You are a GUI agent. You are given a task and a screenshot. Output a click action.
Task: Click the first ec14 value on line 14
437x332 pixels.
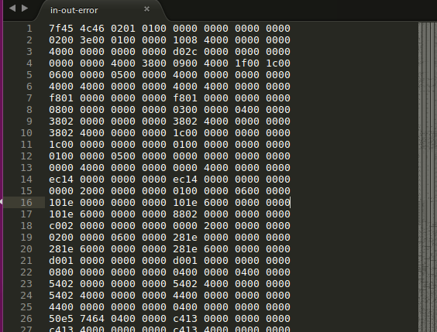click(61, 180)
